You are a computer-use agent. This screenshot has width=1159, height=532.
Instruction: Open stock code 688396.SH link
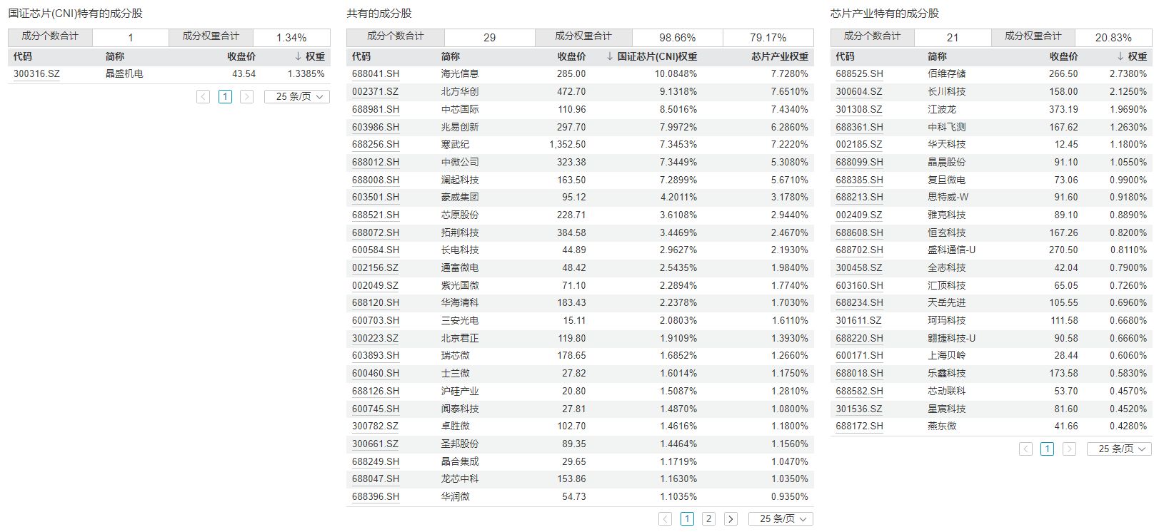[x=376, y=496]
